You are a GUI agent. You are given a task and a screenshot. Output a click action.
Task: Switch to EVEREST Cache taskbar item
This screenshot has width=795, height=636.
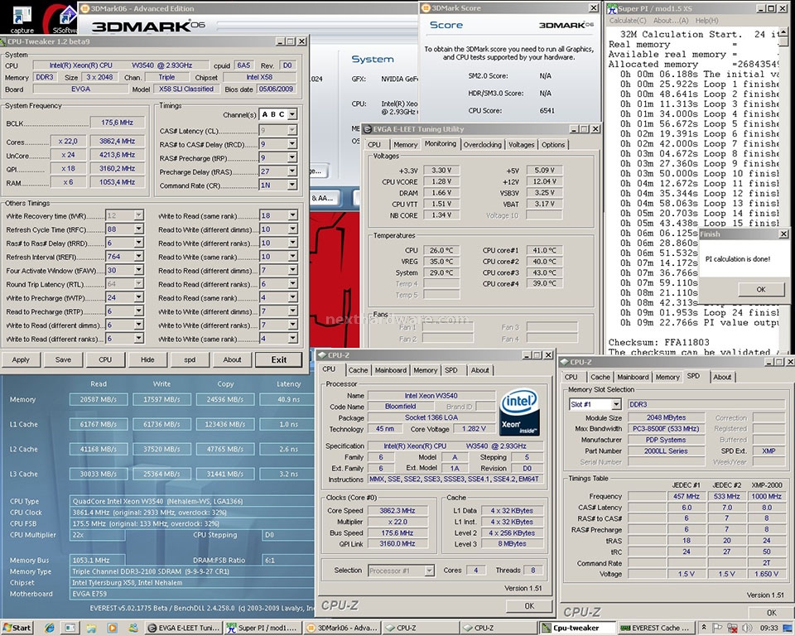point(654,628)
